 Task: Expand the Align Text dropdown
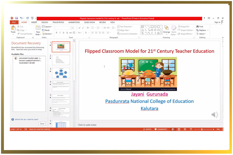(123, 30)
